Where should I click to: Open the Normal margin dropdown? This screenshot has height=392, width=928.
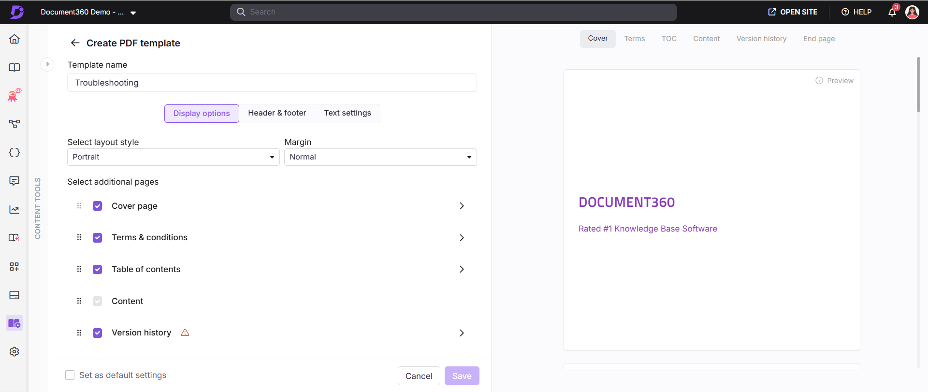pos(380,157)
